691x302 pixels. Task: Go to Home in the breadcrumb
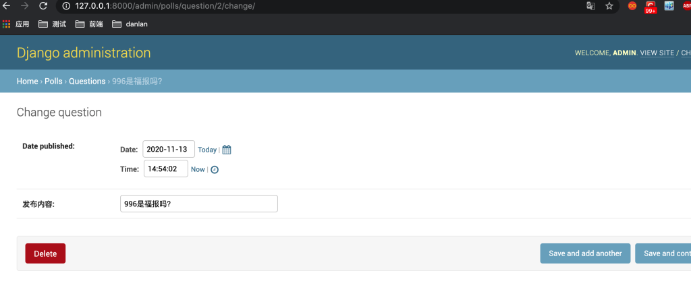click(x=27, y=81)
